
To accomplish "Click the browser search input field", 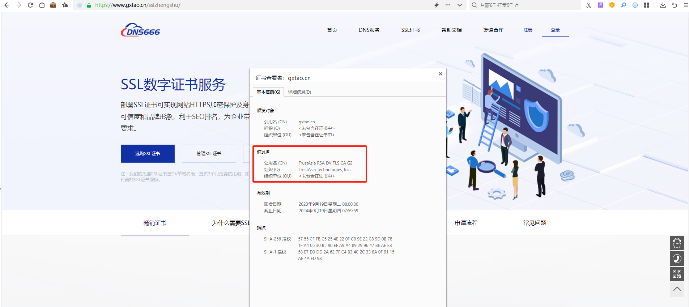I will [528, 5].
